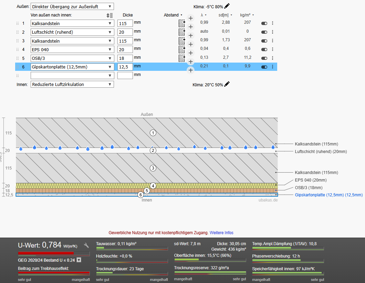Toggle layer 1 Kalksandstein on or off

coord(264,23)
